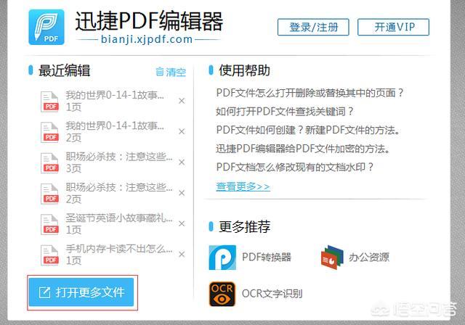The height and width of the screenshot is (325, 465).
Task: Click the 清空 trash icon to clear recents
Action: pos(160,72)
